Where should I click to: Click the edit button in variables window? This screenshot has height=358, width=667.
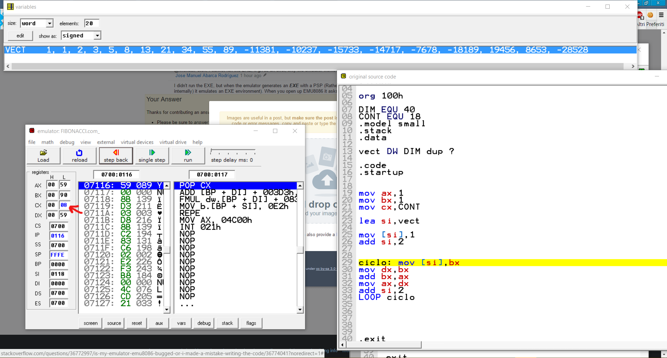pyautogui.click(x=20, y=35)
